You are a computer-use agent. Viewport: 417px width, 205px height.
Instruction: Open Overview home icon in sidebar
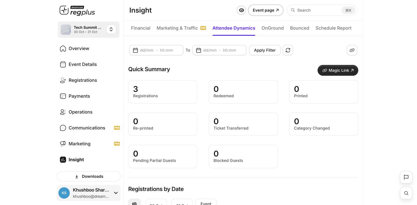point(63,48)
